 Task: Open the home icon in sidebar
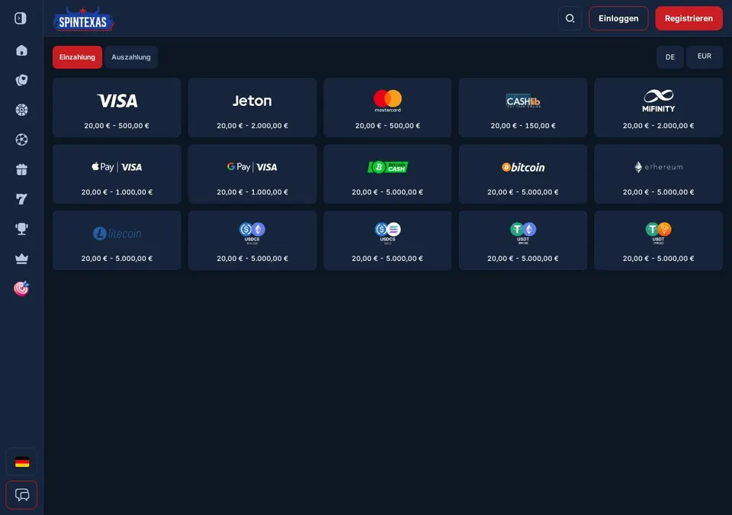[21, 50]
